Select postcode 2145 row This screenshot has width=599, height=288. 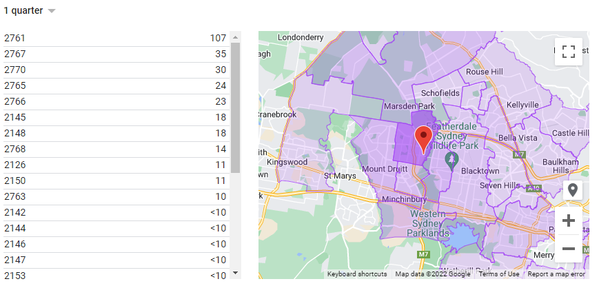pyautogui.click(x=117, y=117)
